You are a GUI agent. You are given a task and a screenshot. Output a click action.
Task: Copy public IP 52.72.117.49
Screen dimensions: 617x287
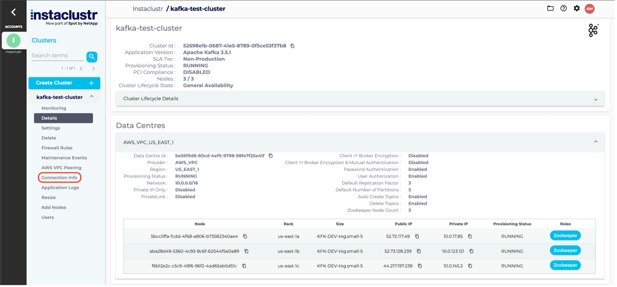417,237
